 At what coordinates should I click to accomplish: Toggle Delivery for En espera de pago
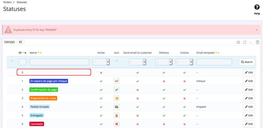(x=164, y=81)
